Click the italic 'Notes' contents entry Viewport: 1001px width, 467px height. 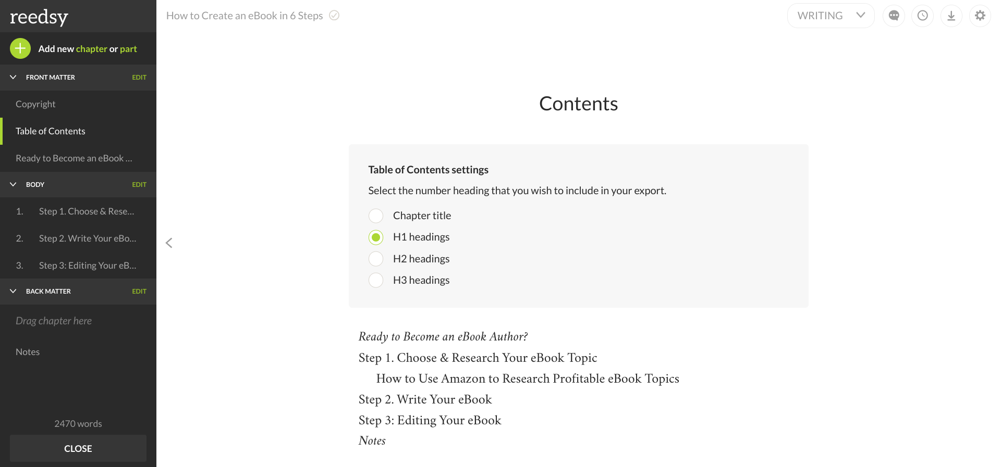click(x=372, y=440)
